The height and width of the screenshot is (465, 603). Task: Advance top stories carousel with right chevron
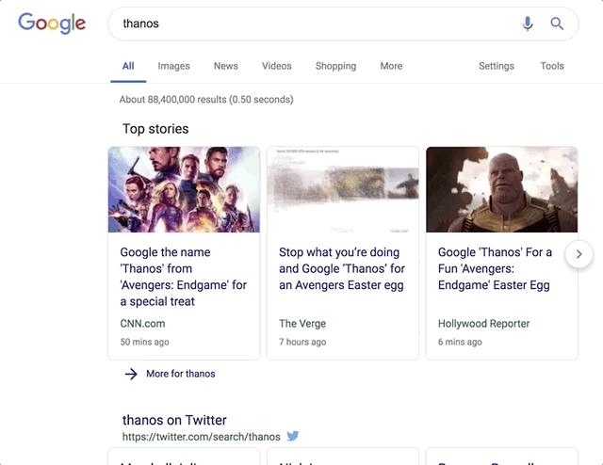pyautogui.click(x=579, y=254)
